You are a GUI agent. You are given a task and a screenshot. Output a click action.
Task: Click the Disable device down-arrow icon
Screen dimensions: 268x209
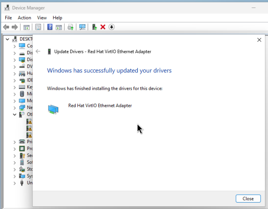point(111,27)
